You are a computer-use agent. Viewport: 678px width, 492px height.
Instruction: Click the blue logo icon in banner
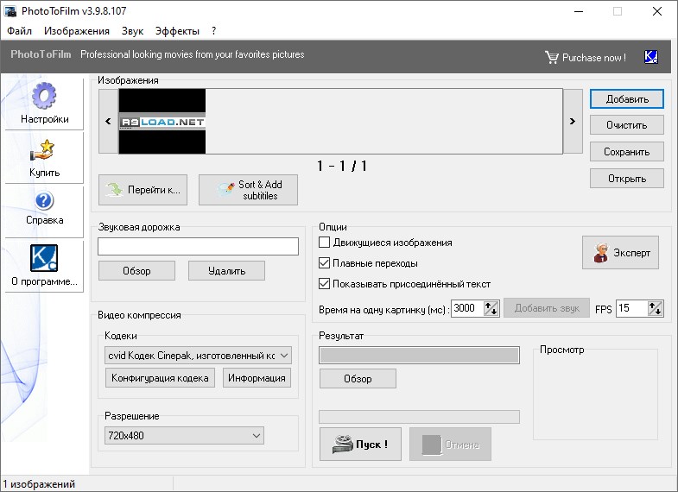pyautogui.click(x=651, y=57)
